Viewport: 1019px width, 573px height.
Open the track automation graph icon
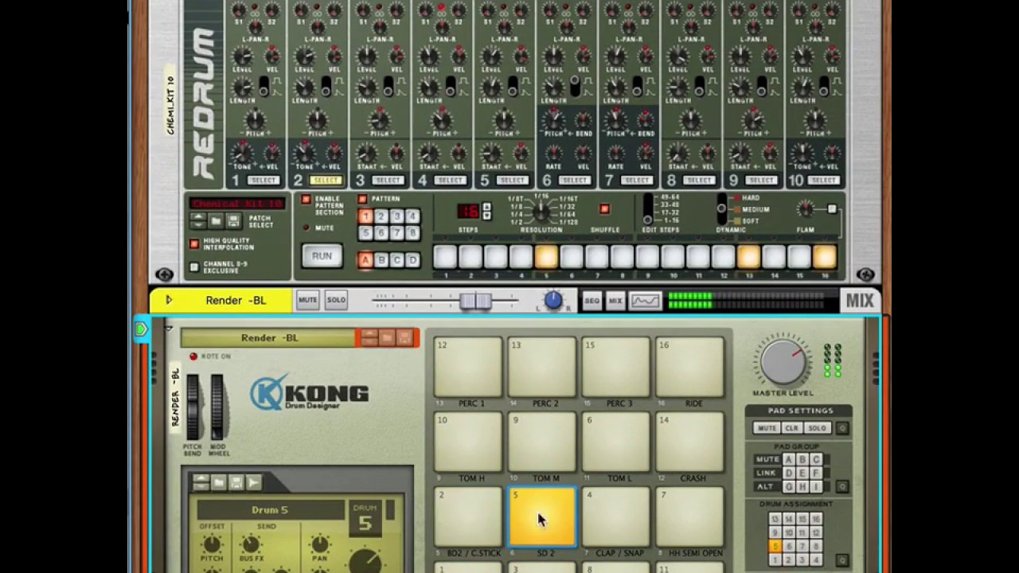pyautogui.click(x=645, y=301)
